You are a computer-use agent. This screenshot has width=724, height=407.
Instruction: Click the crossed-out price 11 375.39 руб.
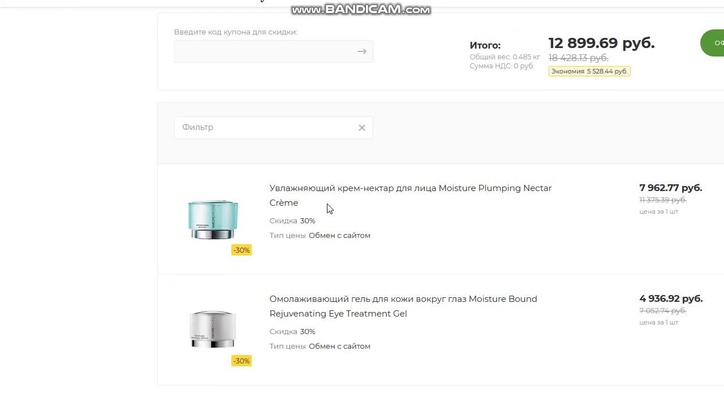662,200
